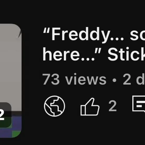Open video details from the views row
This screenshot has height=145, width=145.
pyautogui.click(x=94, y=79)
